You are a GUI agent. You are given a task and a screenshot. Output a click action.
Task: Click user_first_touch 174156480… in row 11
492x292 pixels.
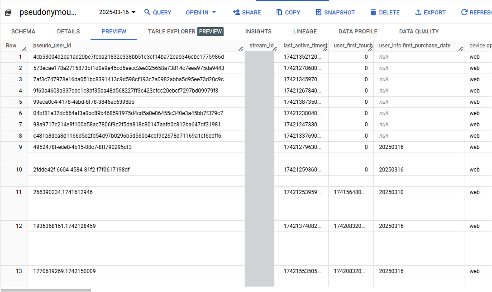coord(349,192)
